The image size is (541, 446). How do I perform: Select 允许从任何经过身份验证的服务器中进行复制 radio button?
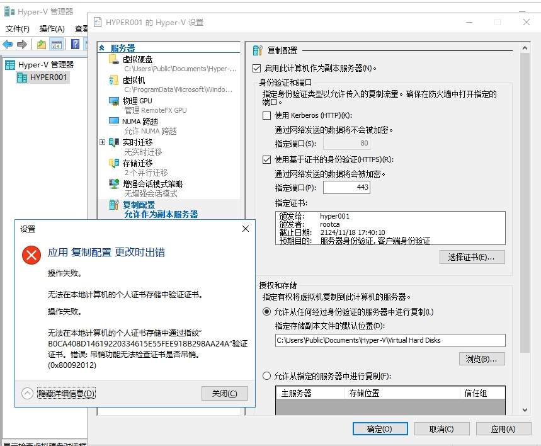click(266, 312)
